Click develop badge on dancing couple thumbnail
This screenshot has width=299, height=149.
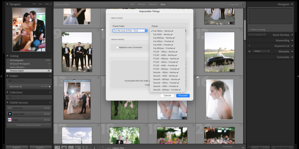click(89, 118)
